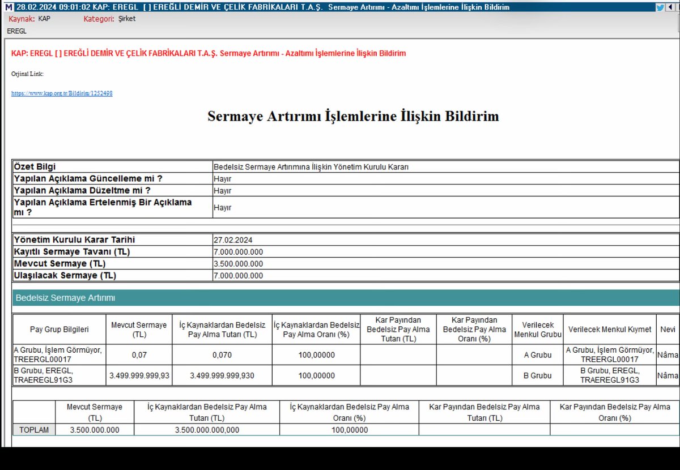Screen dimensions: 680x470
Task: Click the 'Orjinal Link:' label
Action: [x=27, y=74]
